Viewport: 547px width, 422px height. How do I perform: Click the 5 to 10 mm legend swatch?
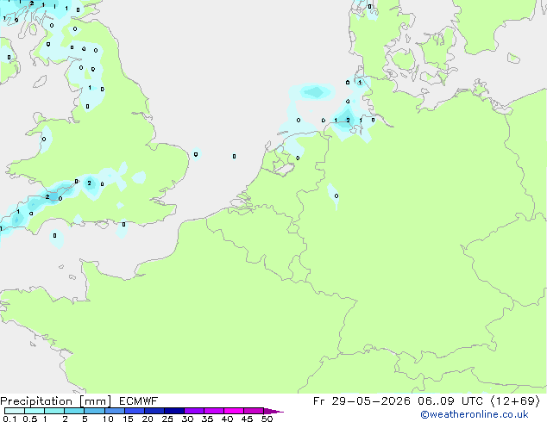coord(94,411)
